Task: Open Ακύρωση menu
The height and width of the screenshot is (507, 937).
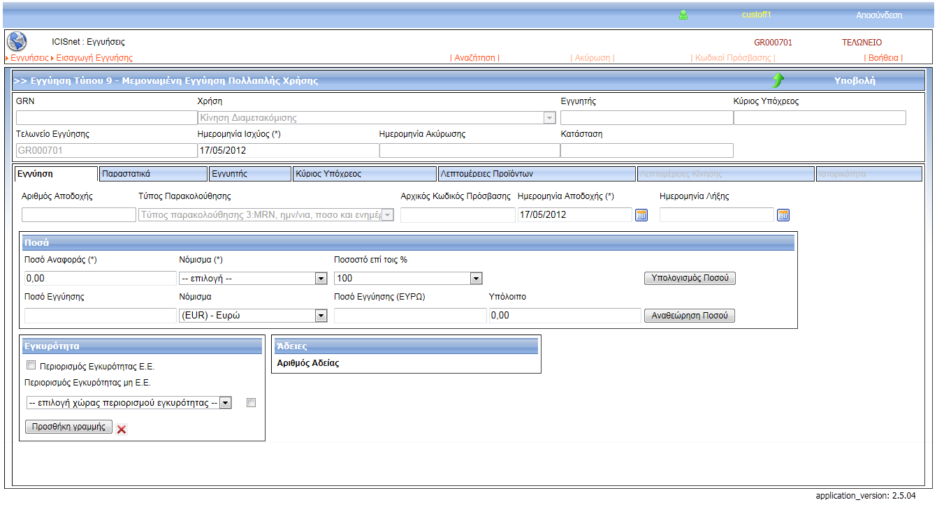Action: click(x=593, y=58)
